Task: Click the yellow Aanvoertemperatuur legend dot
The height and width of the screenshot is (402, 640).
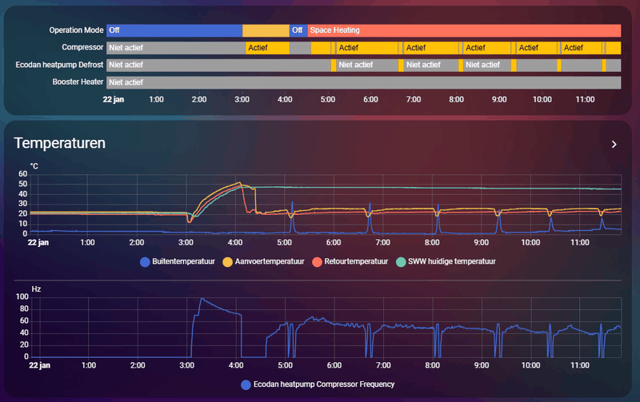Action: [228, 262]
